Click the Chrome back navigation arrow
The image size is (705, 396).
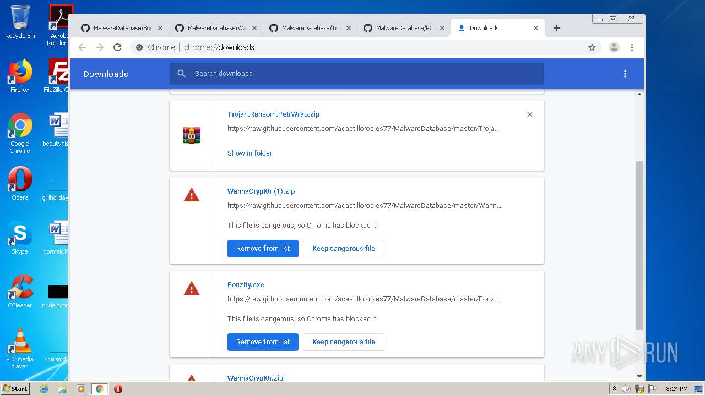[x=82, y=47]
